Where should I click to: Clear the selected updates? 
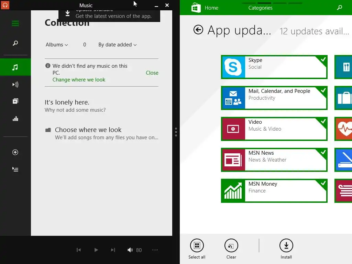point(231,249)
